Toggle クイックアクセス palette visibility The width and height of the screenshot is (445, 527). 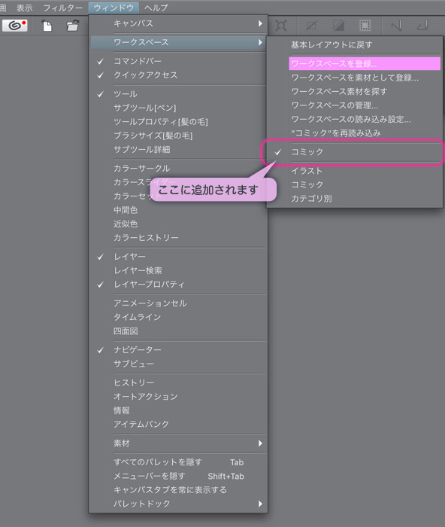pos(179,75)
